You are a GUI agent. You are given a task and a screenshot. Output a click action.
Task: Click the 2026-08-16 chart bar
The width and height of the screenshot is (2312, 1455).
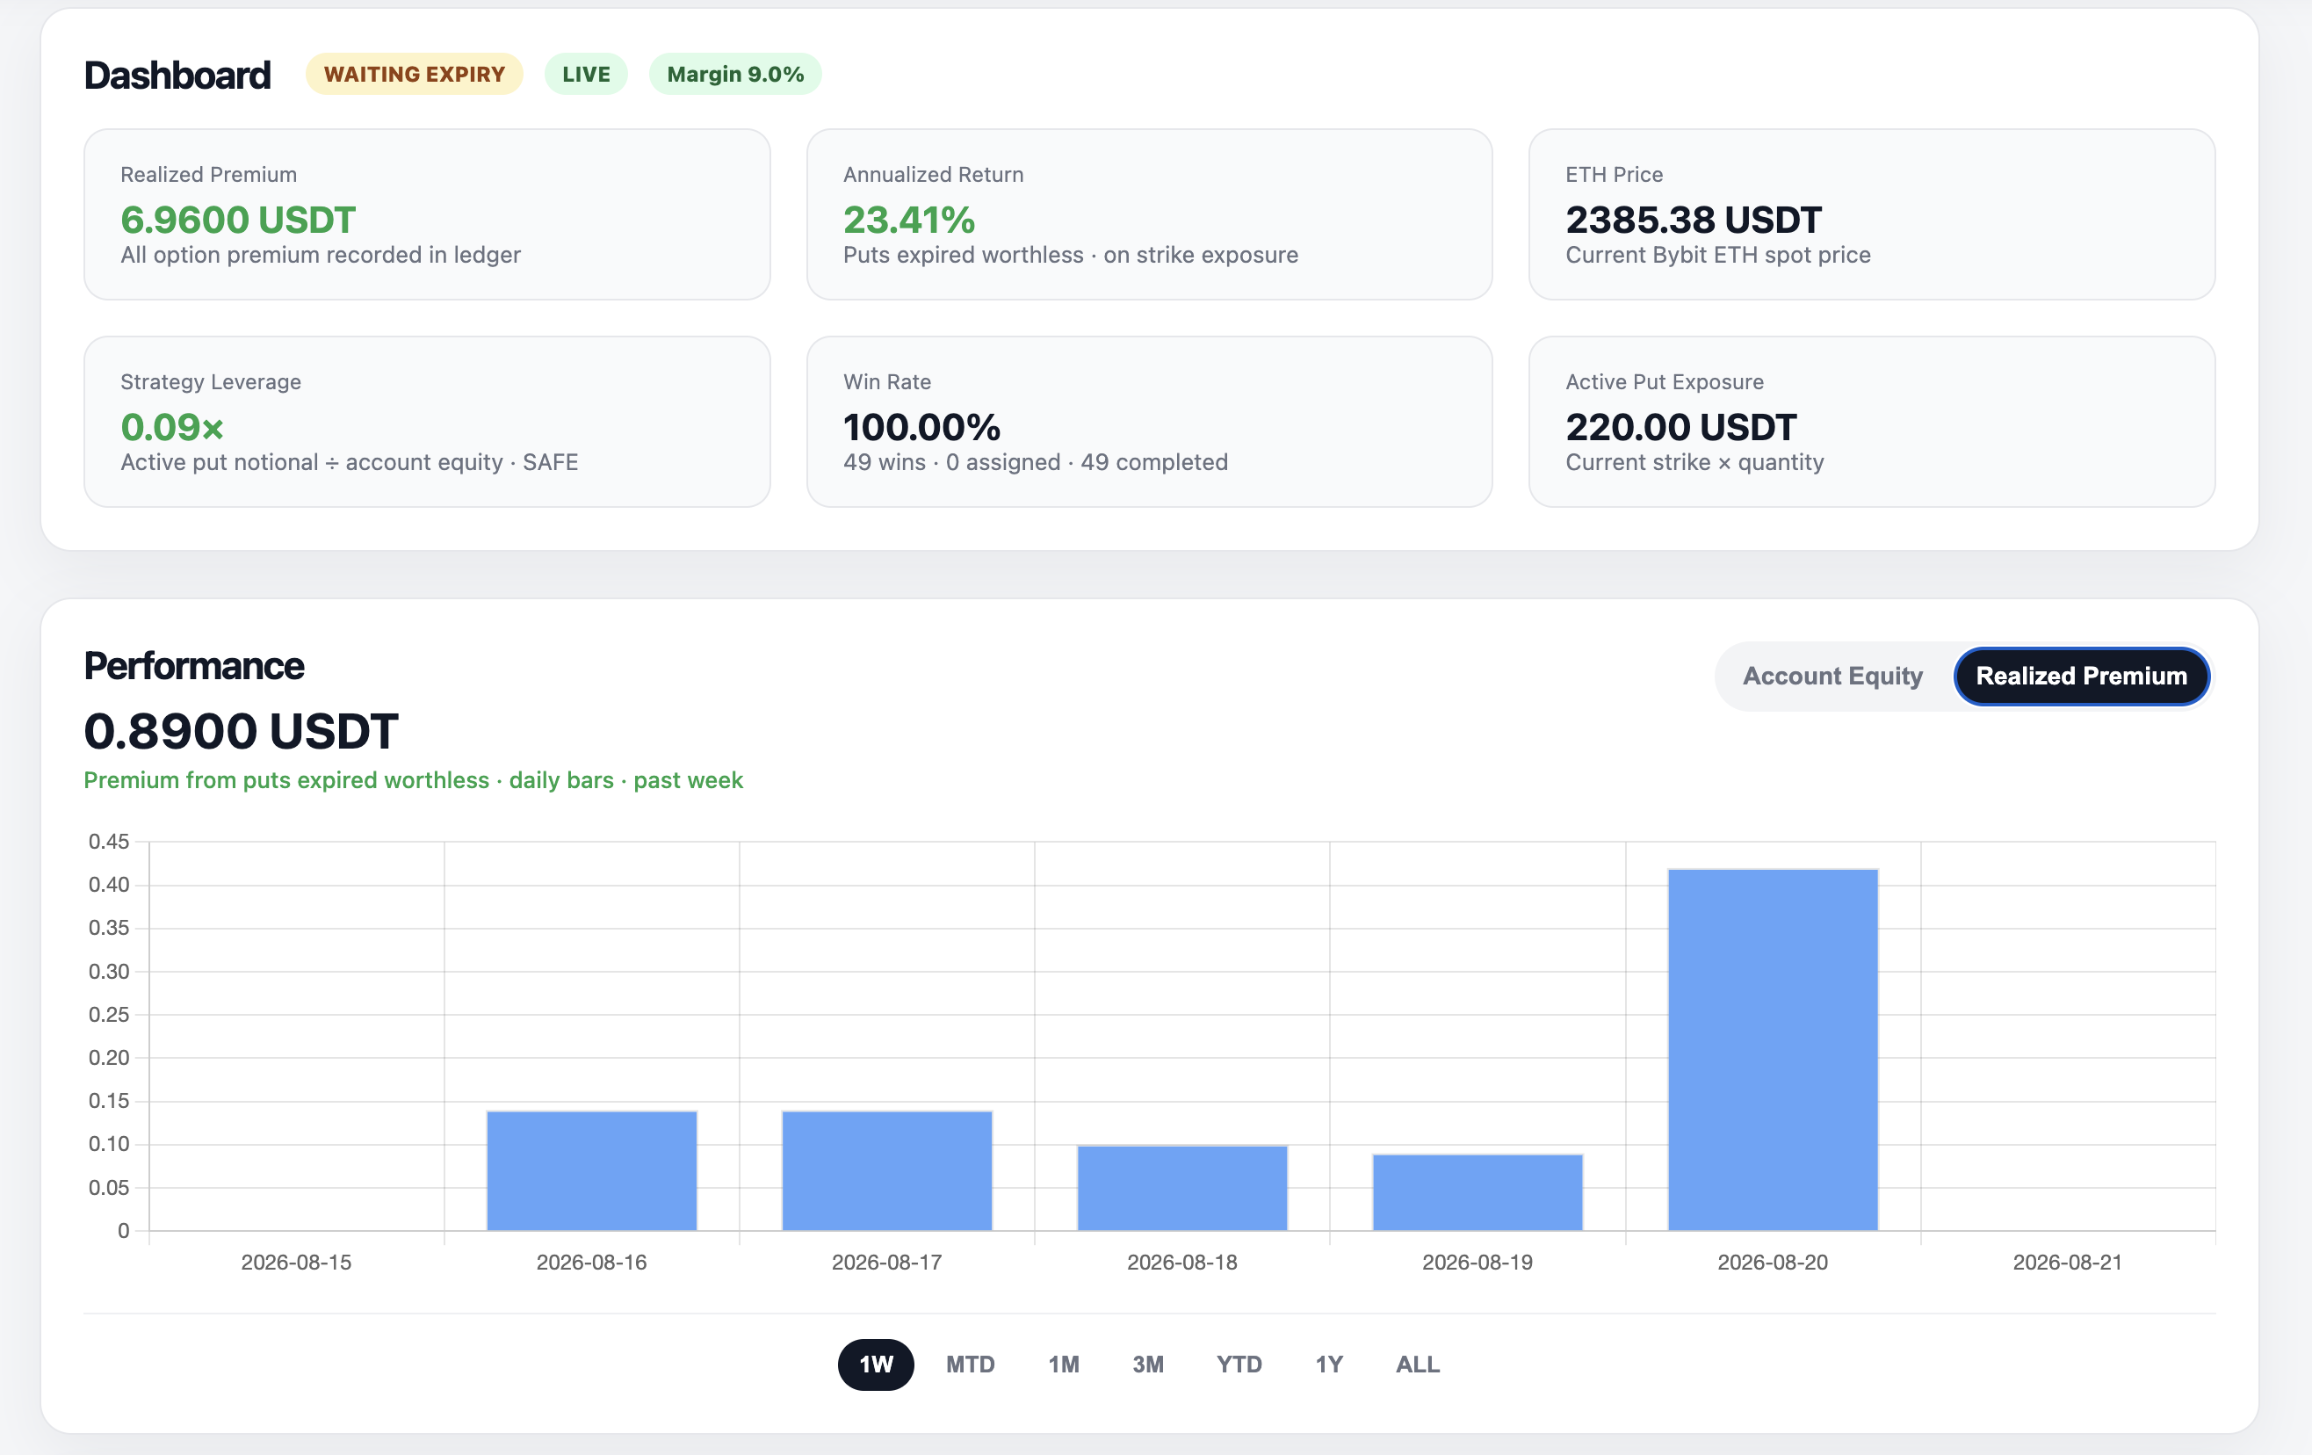coord(591,1170)
